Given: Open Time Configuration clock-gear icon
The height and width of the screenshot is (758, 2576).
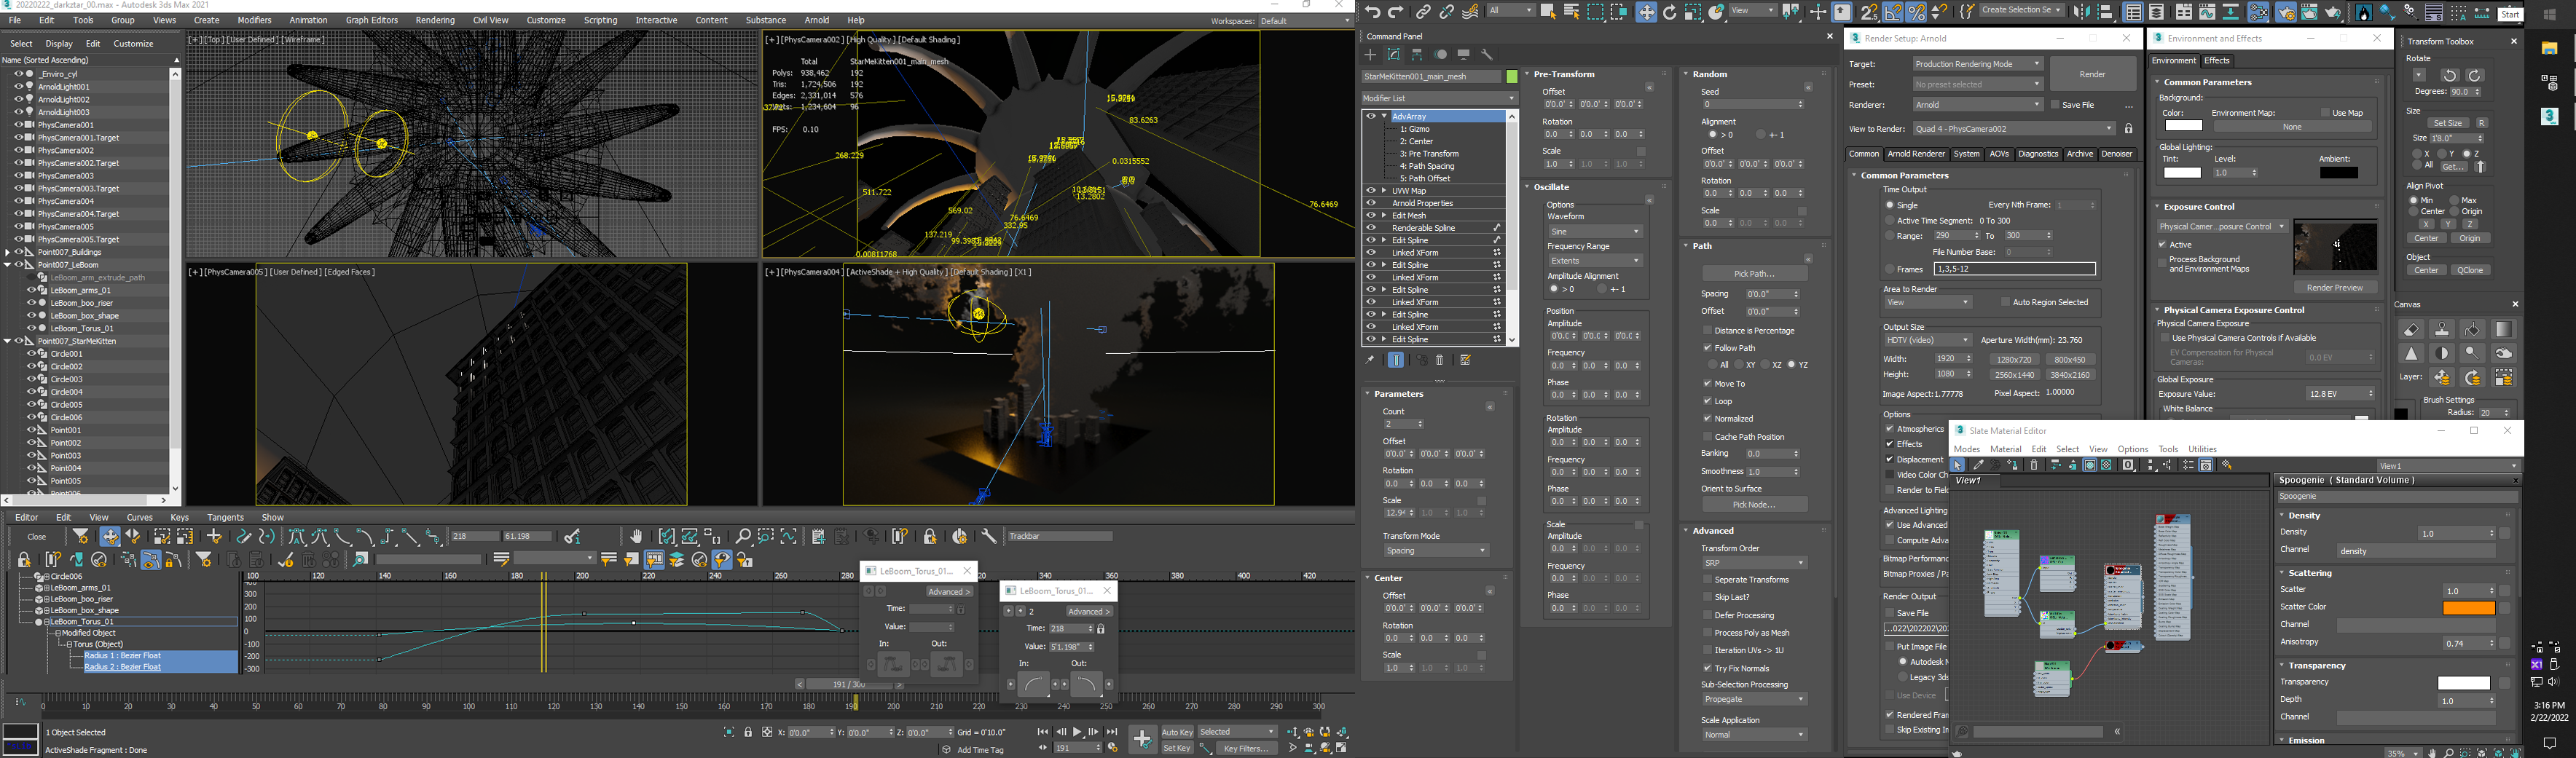Looking at the screenshot, I should point(1113,747).
